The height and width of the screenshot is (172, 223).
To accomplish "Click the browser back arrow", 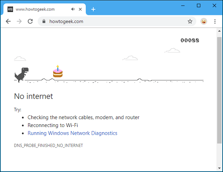I will (8, 22).
